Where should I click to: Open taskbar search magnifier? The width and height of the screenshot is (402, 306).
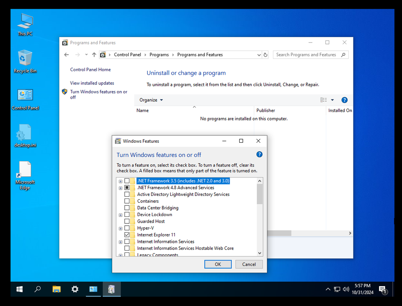click(x=38, y=289)
